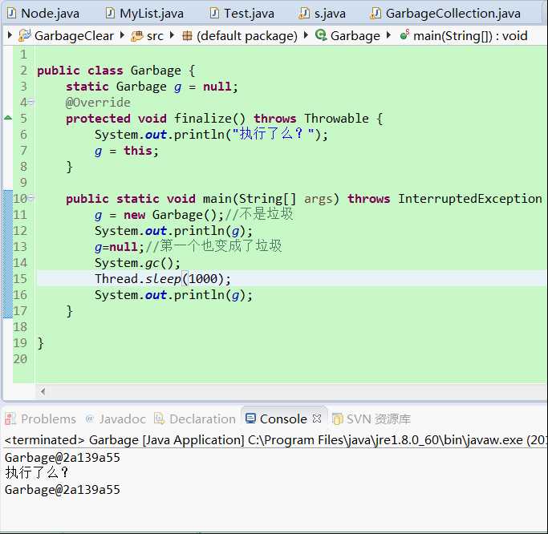Click the Garbage class icon in breadcrumb
The height and width of the screenshot is (534, 548).
coord(321,35)
